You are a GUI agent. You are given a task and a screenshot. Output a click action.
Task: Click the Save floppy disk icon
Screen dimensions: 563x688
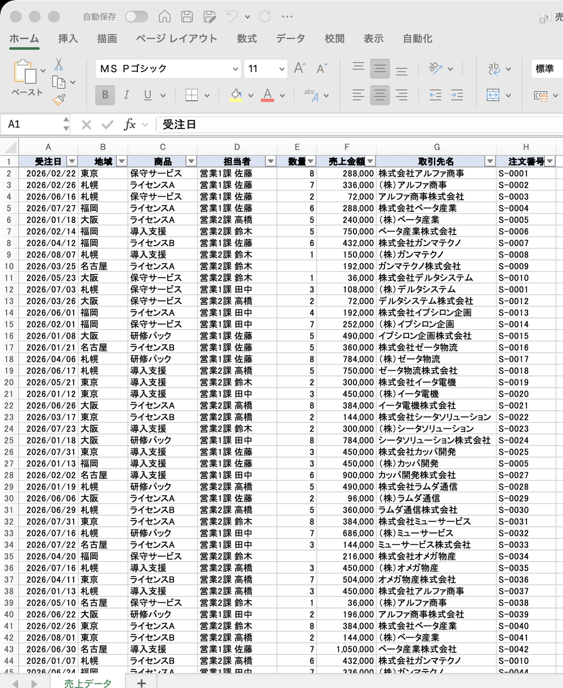[187, 17]
